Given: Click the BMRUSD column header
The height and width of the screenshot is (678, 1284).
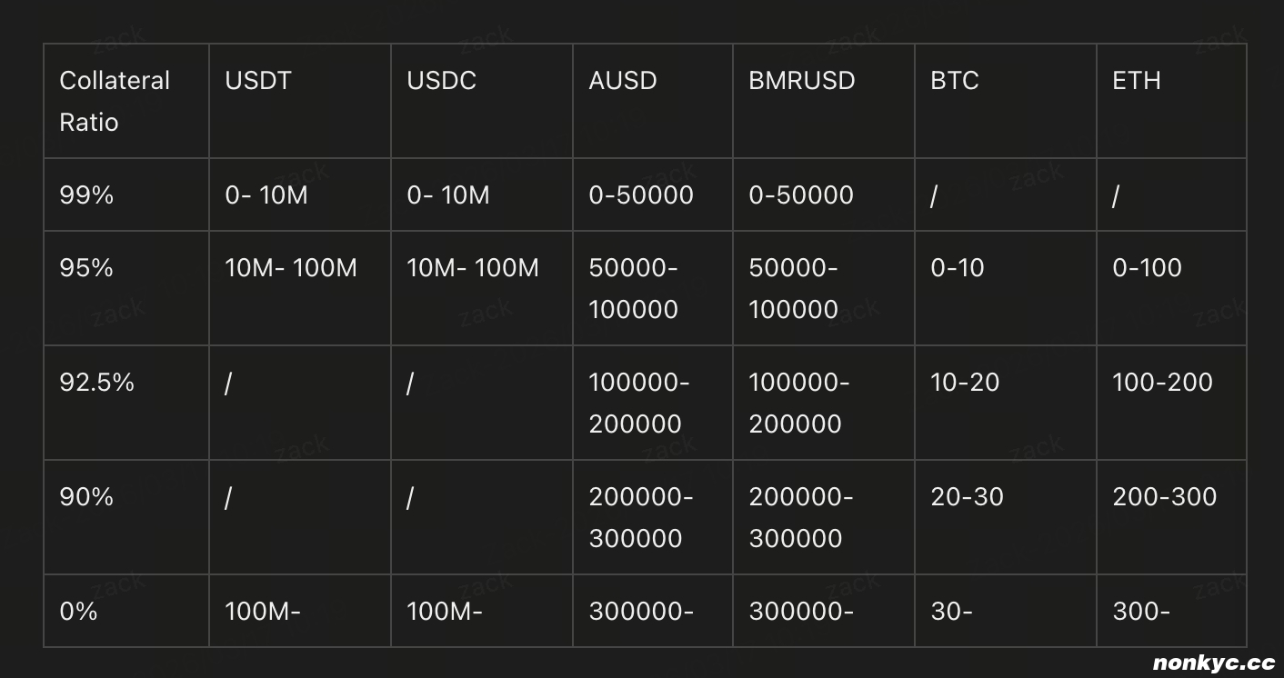Looking at the screenshot, I should 801,81.
